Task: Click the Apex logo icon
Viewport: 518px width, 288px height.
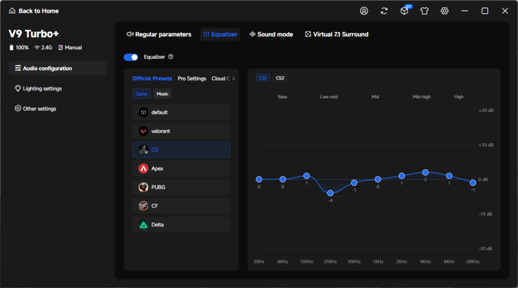Action: [143, 169]
